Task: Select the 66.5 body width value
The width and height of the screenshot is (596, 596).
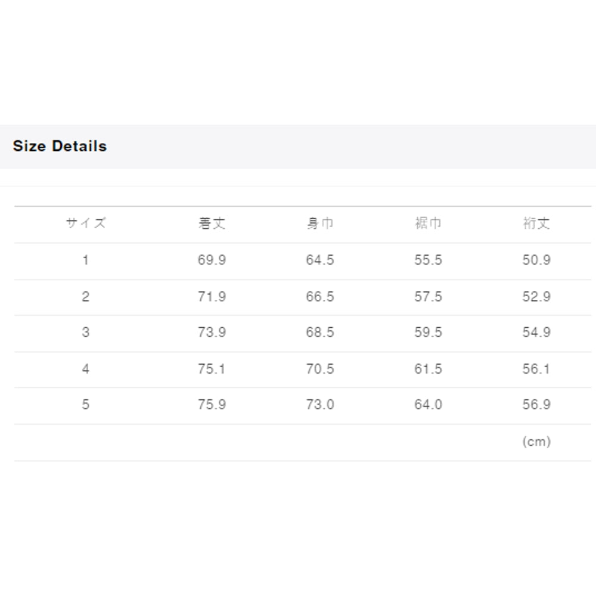Action: click(320, 296)
